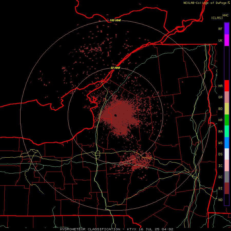The width and height of the screenshot is (231, 231).
Task: Click the ND black legend swatch
Action: click(x=227, y=200)
